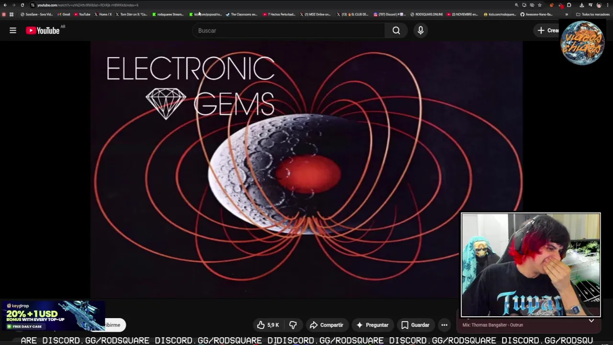Screen dimensions: 613x345
Task: Click the search magnifier button
Action: [x=396, y=31]
